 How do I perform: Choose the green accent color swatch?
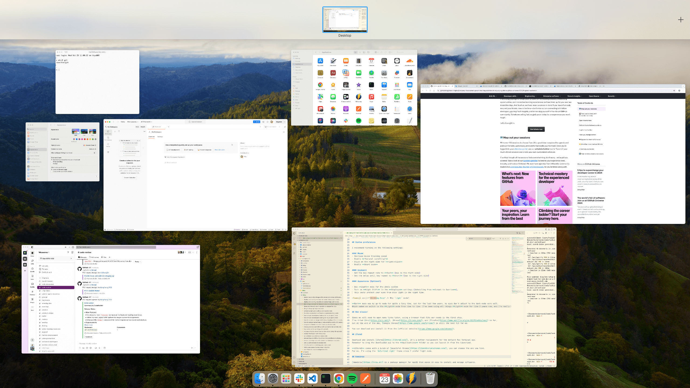pyautogui.click(x=93, y=139)
